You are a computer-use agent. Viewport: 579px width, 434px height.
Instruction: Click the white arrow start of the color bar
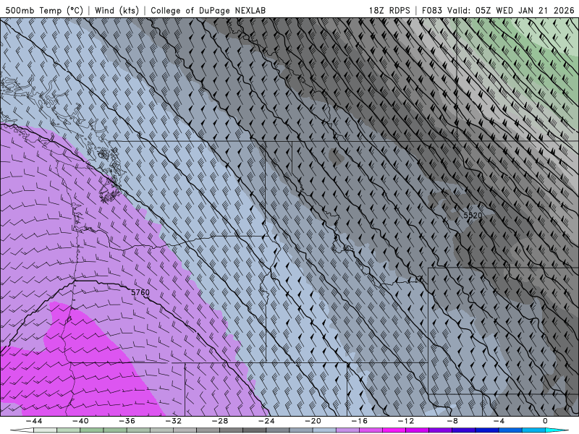[22, 430]
